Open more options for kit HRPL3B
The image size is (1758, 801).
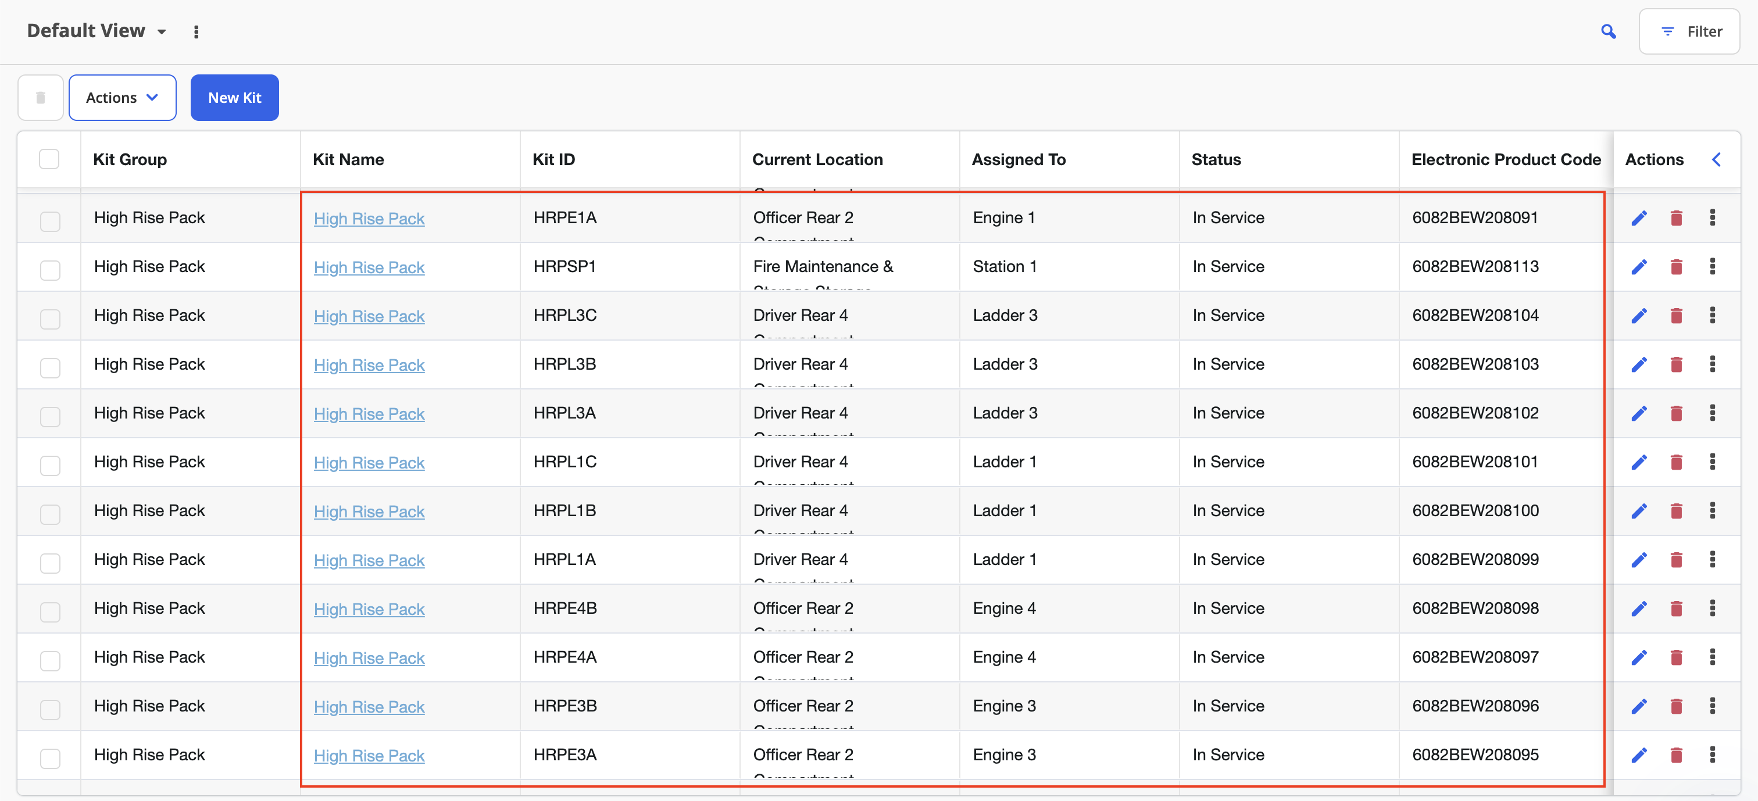click(1712, 364)
